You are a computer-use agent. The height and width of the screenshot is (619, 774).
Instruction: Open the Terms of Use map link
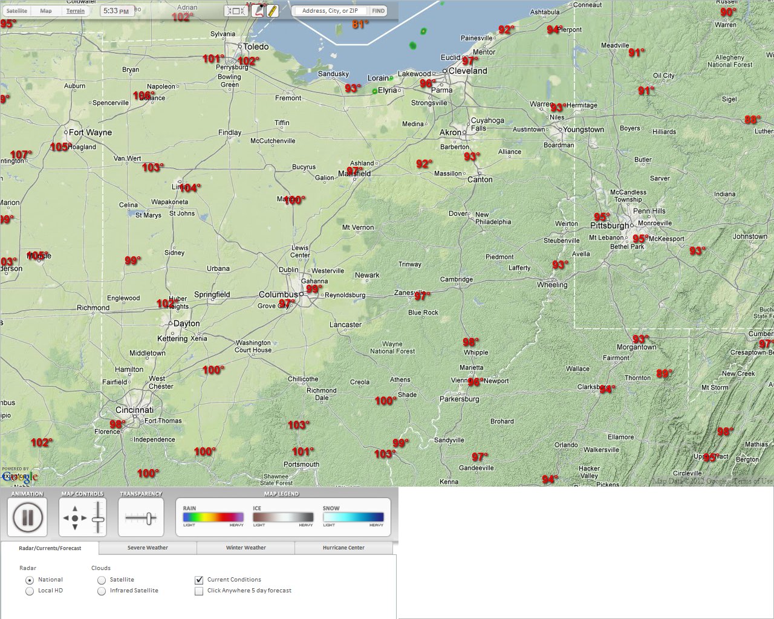pos(753,481)
